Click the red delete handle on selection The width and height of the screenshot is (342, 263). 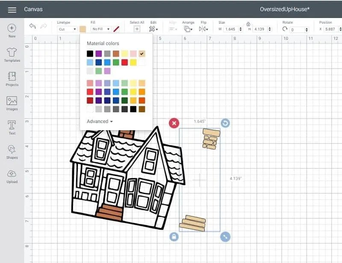click(x=174, y=123)
